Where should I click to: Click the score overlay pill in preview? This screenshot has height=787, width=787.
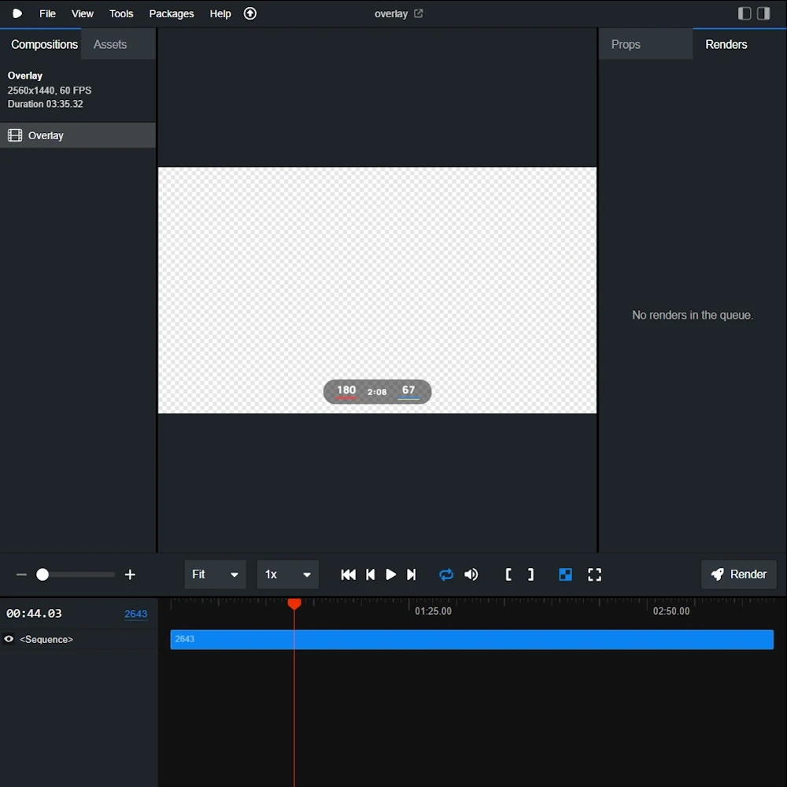[377, 391]
